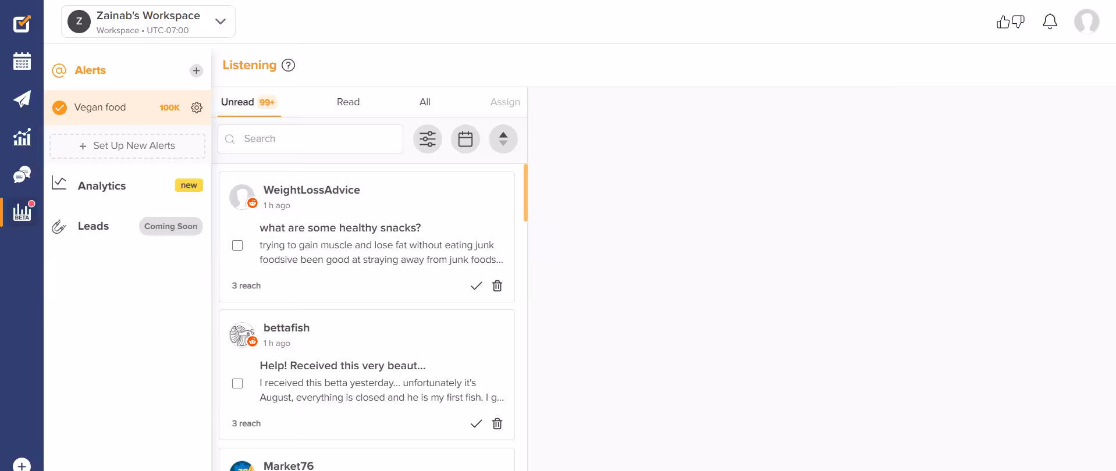Open the bettafish author name
Image resolution: width=1116 pixels, height=471 pixels.
[x=286, y=327]
